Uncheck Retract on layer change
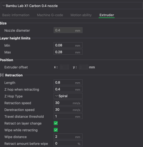This screenshot has height=147, width=143. pos(56,123)
